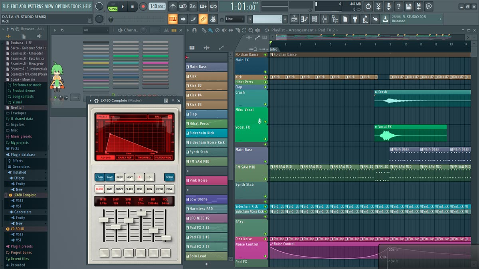This screenshot has width=479, height=269.
Task: Click the microphone one-click recording icon
Action: pyautogui.click(x=388, y=6)
